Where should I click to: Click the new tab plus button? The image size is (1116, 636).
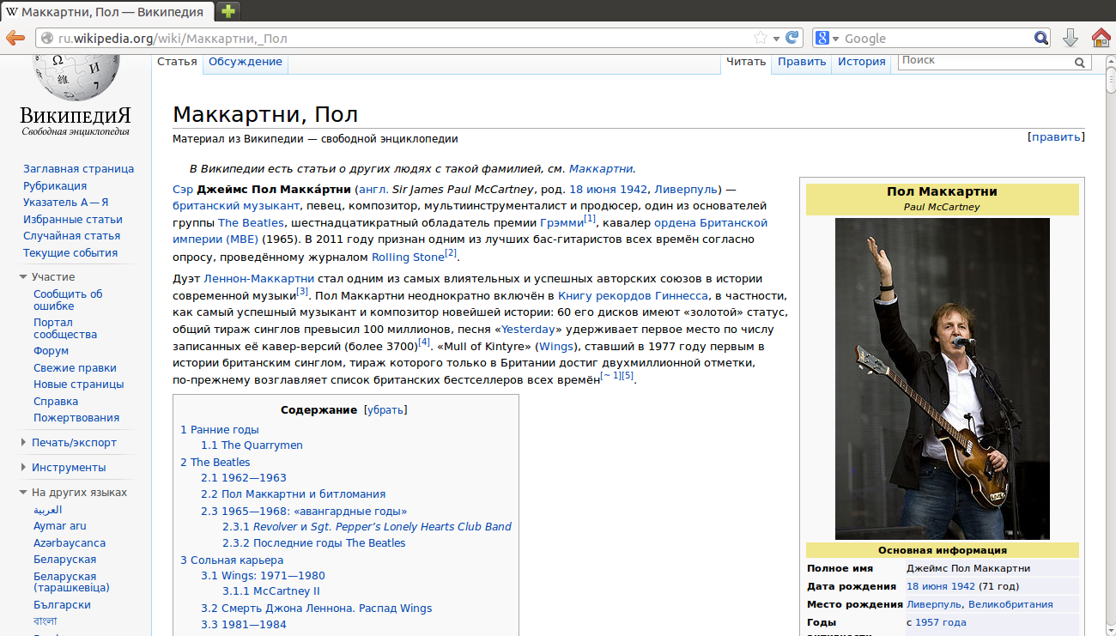tap(228, 11)
